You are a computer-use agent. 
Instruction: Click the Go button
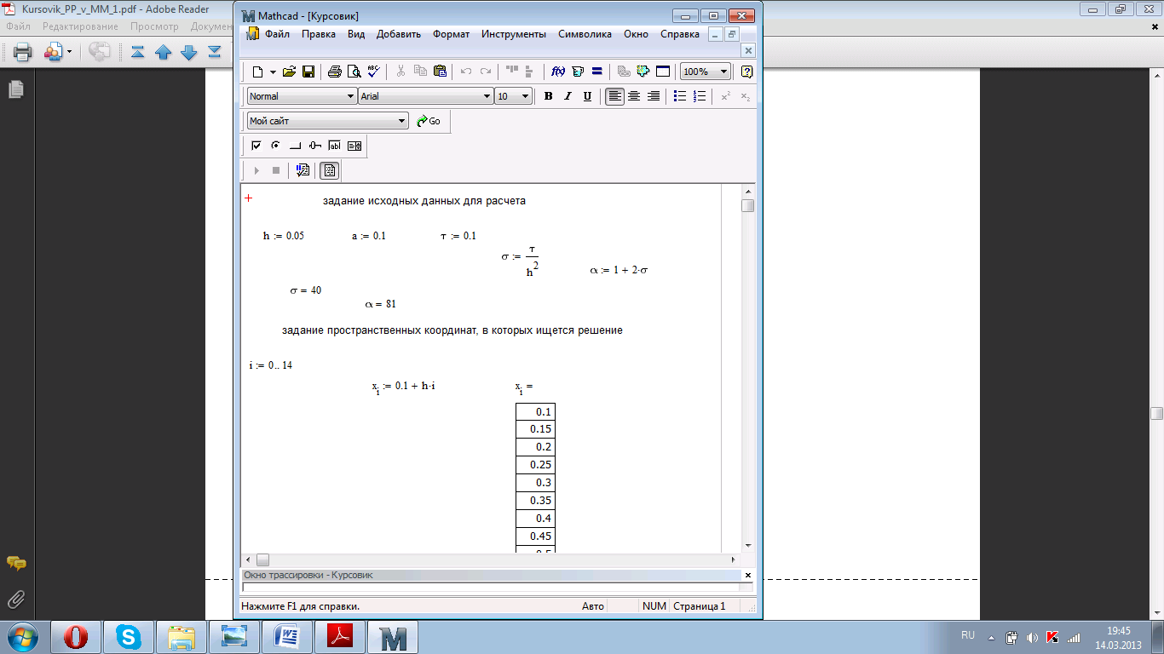point(429,121)
